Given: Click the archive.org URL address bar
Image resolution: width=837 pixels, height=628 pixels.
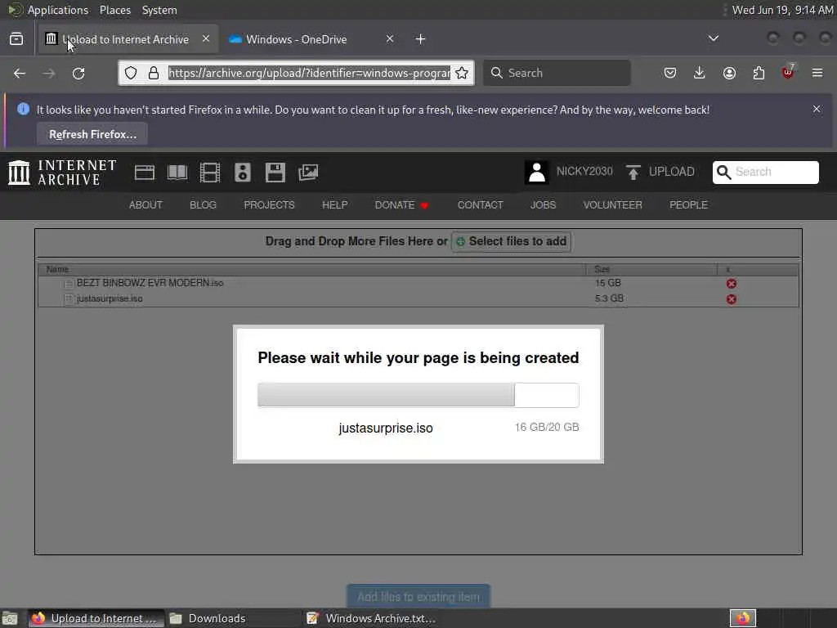Looking at the screenshot, I should [x=309, y=73].
